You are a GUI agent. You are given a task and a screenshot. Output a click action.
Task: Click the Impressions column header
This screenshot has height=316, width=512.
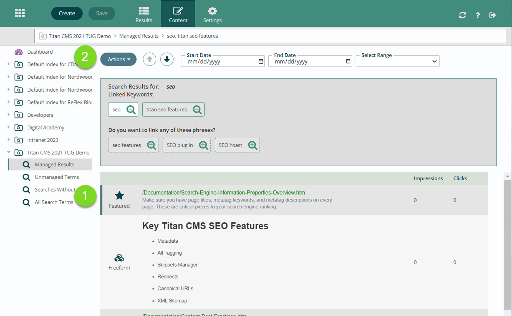click(x=428, y=178)
